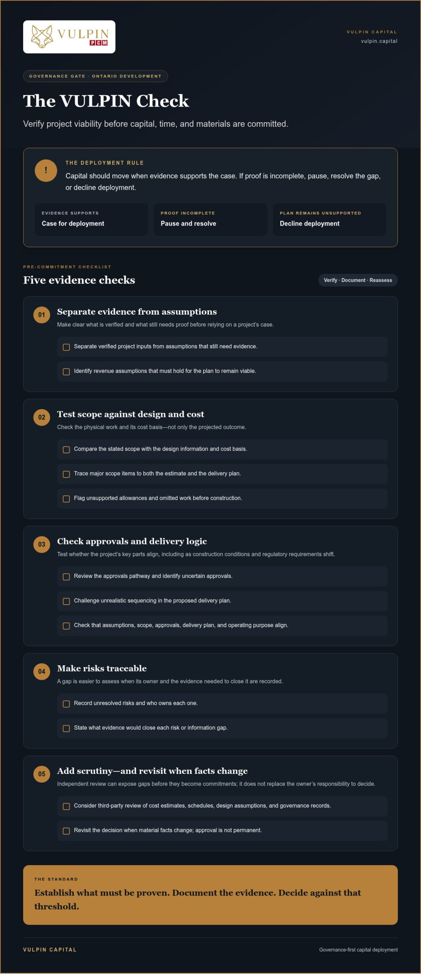The image size is (421, 974).
Task: Click the Vulpin PCM fox logo
Action: point(69,37)
